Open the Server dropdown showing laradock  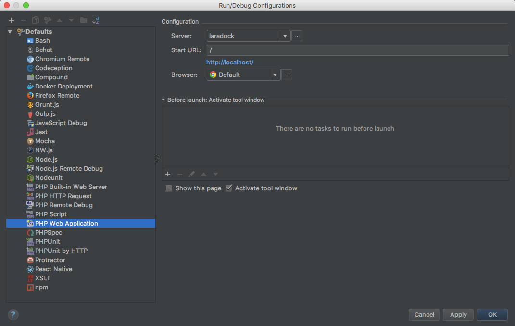(285, 36)
